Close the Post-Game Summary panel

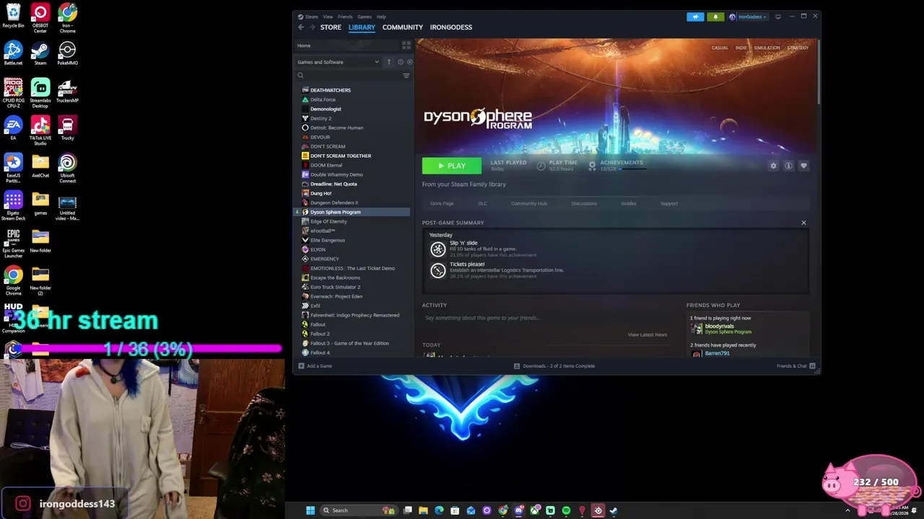point(803,223)
